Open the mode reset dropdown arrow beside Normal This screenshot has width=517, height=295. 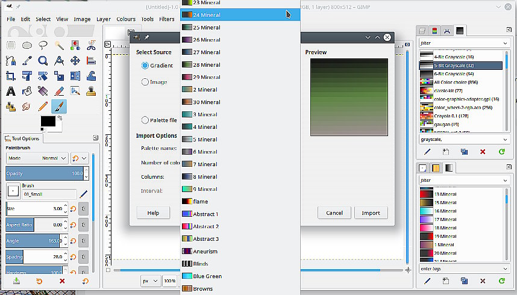click(84, 158)
